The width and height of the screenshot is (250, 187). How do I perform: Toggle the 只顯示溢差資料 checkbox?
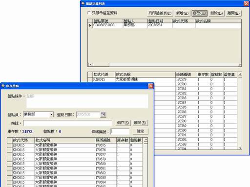[89, 13]
